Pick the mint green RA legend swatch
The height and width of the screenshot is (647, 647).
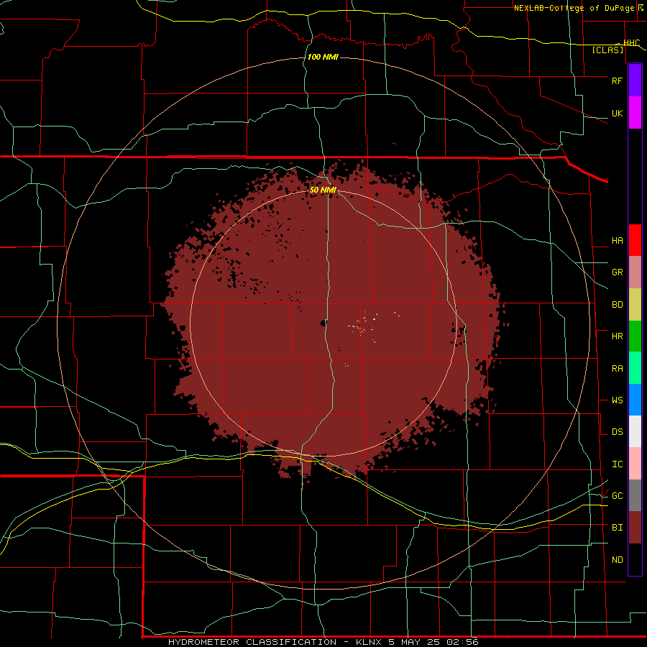coord(635,368)
